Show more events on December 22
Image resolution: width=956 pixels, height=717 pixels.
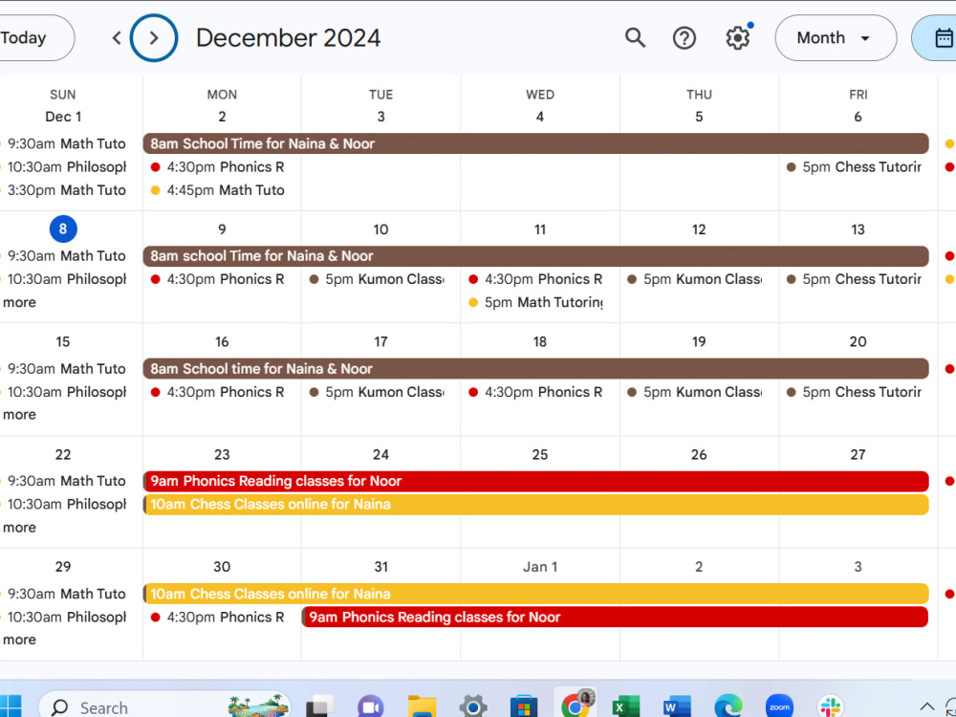point(19,528)
